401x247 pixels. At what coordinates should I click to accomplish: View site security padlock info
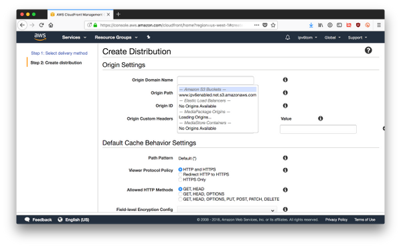coord(95,25)
